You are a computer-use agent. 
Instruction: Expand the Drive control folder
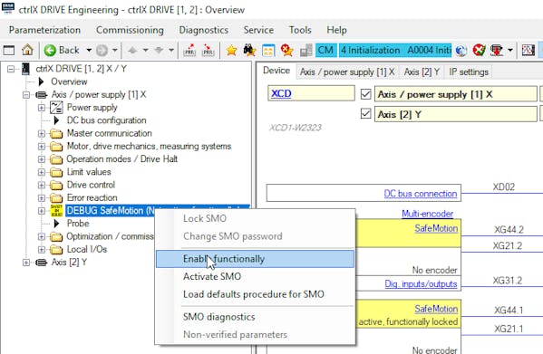42,185
